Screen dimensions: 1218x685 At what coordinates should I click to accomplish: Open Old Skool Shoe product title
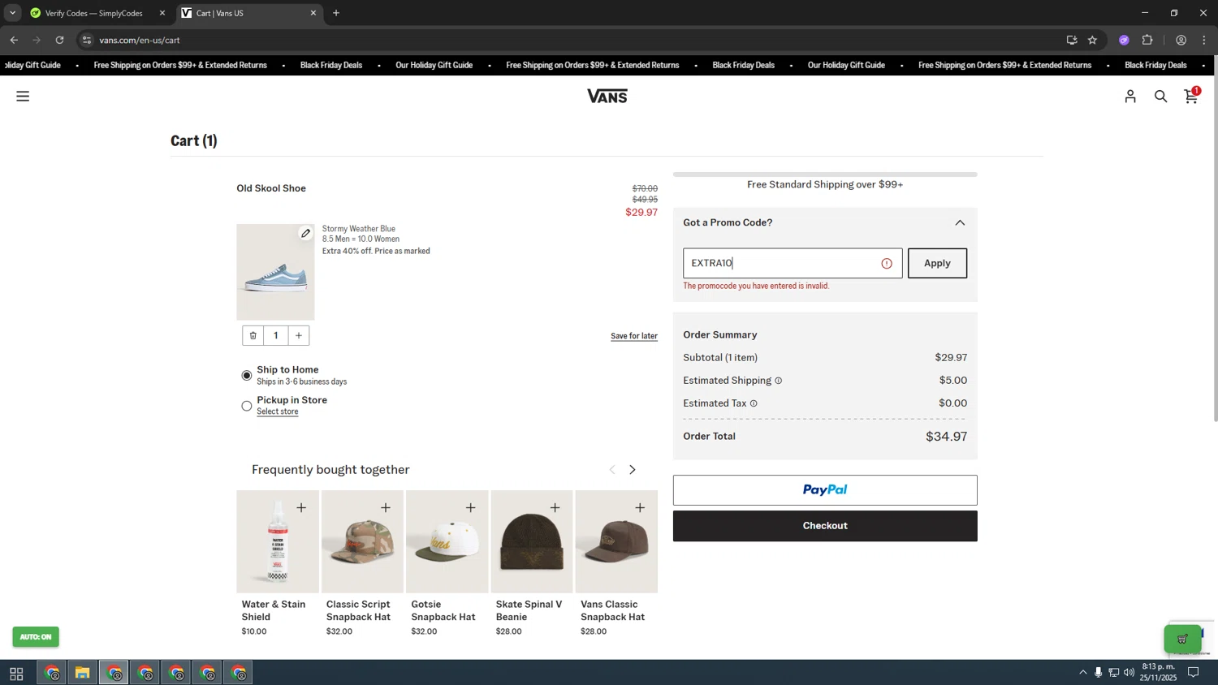271,188
